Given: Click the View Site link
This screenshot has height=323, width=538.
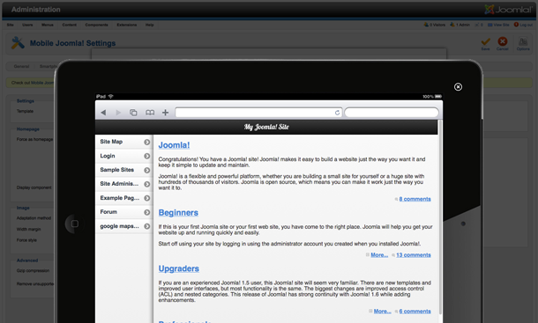Looking at the screenshot, I should coord(498,25).
